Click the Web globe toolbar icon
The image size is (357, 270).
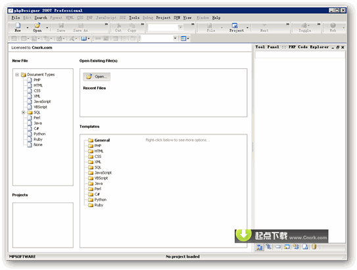(333, 25)
